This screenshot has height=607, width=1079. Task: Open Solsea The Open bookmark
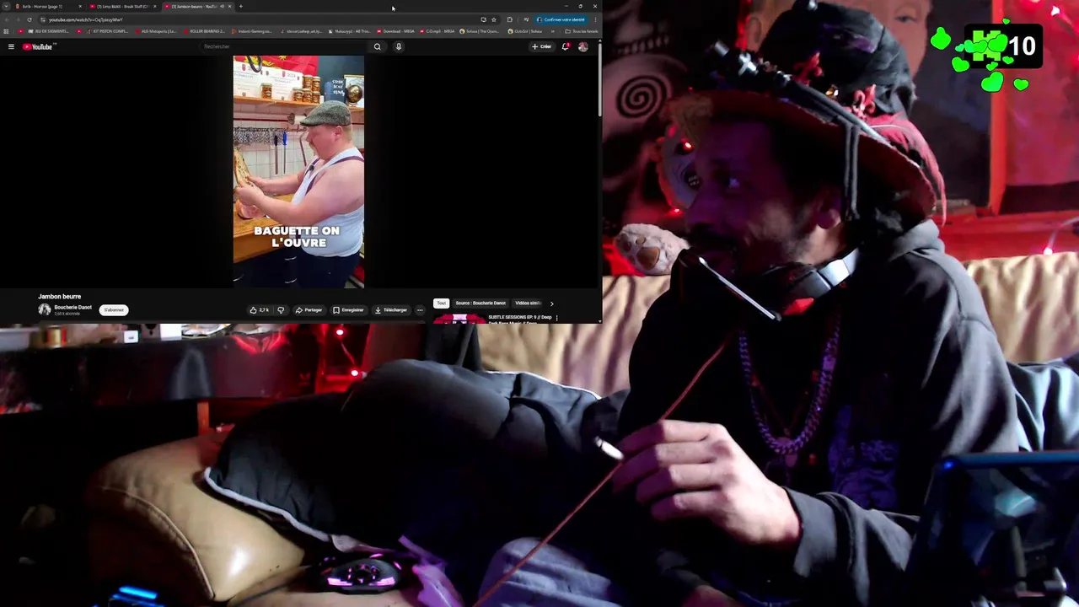pos(480,31)
